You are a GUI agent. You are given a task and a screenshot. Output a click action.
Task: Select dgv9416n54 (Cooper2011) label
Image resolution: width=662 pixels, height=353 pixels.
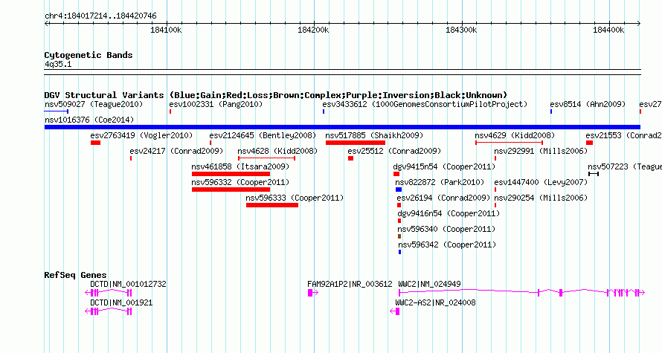(449, 213)
